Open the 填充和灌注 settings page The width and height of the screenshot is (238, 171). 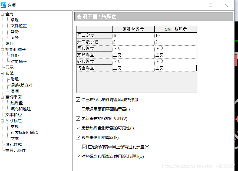coord(21,109)
